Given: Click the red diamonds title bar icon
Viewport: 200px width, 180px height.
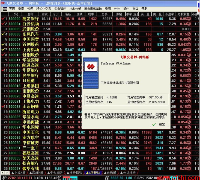Looking at the screenshot, I should 3,3.
